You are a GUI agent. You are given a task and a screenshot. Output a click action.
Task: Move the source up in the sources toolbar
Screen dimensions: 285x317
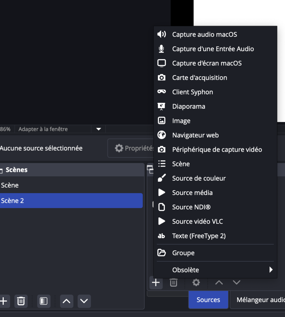point(219,282)
